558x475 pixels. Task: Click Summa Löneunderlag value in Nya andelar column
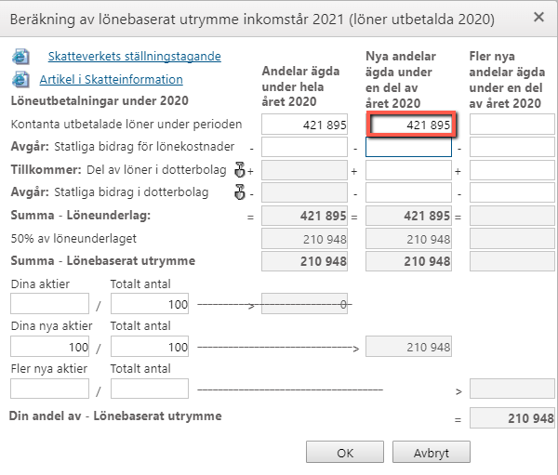pos(408,216)
